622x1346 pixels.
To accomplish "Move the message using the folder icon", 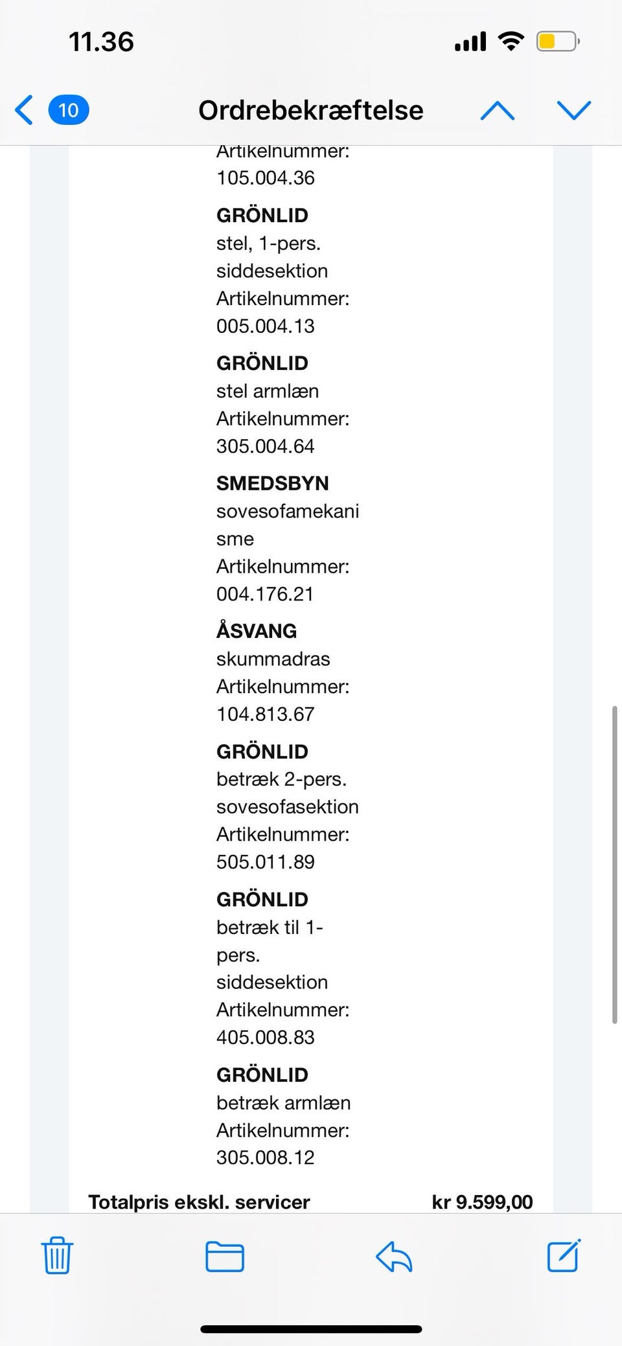I will tap(225, 1257).
